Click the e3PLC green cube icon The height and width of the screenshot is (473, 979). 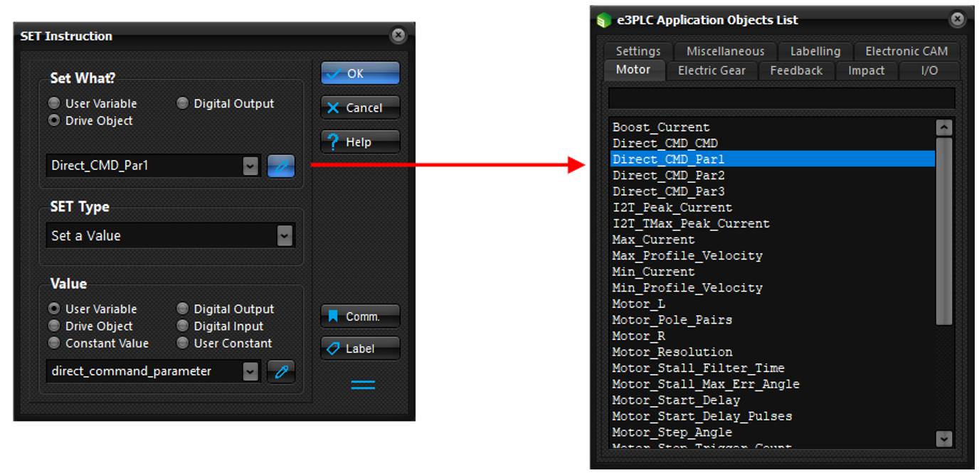[x=604, y=21]
